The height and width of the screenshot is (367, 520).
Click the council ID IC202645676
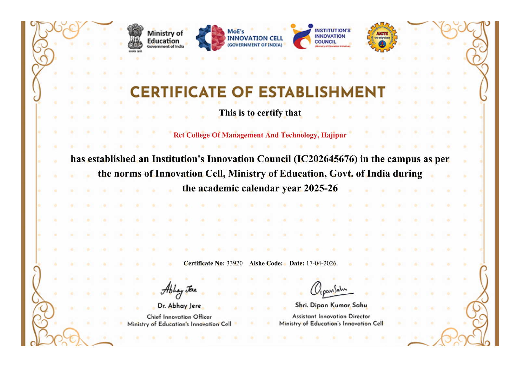click(x=325, y=159)
